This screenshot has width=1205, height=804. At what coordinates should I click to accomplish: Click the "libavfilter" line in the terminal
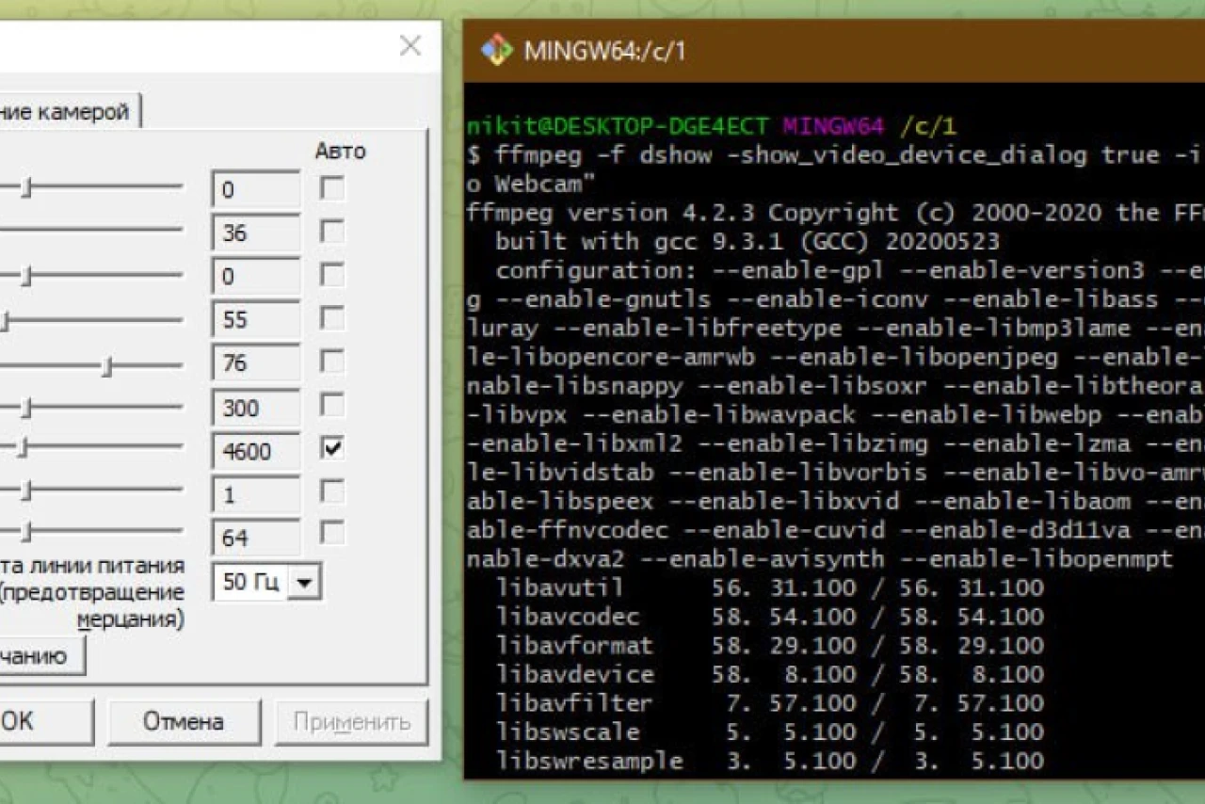pyautogui.click(x=770, y=703)
